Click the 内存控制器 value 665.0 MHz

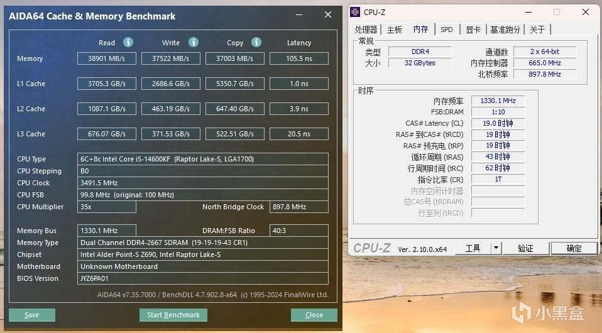[x=545, y=63]
